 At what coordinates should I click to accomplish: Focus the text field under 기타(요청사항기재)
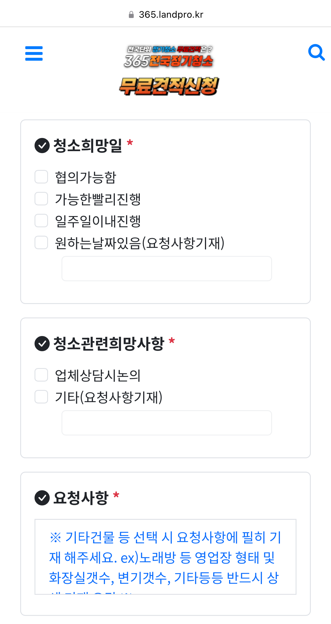pyautogui.click(x=167, y=423)
